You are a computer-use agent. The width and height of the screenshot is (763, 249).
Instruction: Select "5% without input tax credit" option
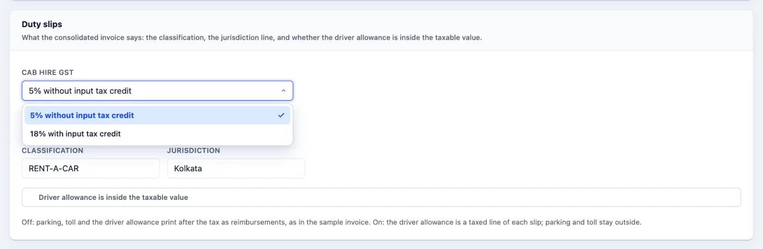coord(158,115)
